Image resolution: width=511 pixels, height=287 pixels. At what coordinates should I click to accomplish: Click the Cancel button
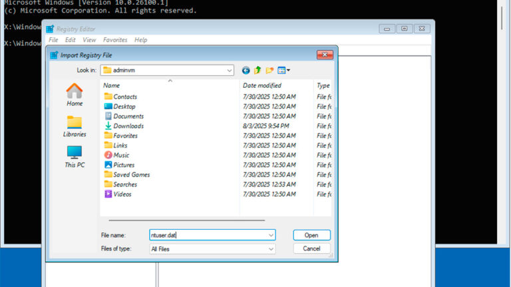point(311,248)
